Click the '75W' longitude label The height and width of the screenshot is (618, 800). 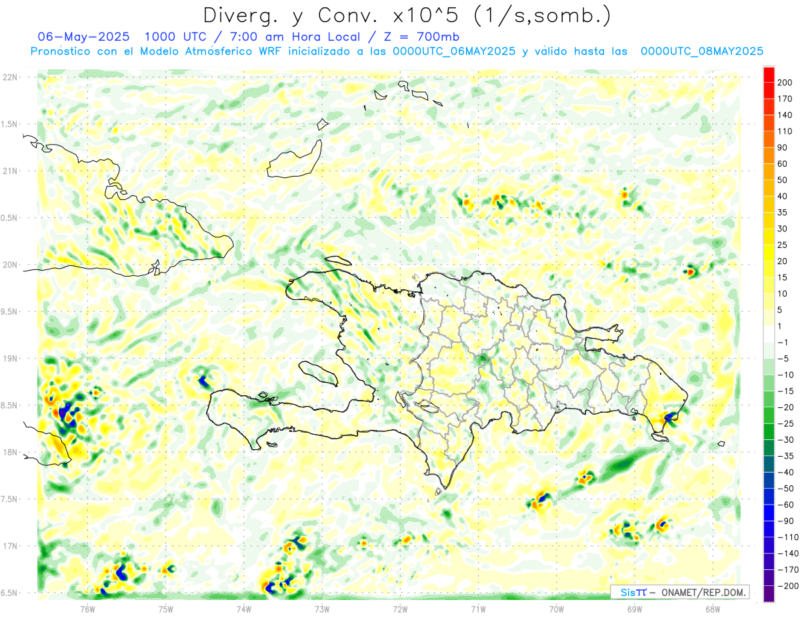166,609
